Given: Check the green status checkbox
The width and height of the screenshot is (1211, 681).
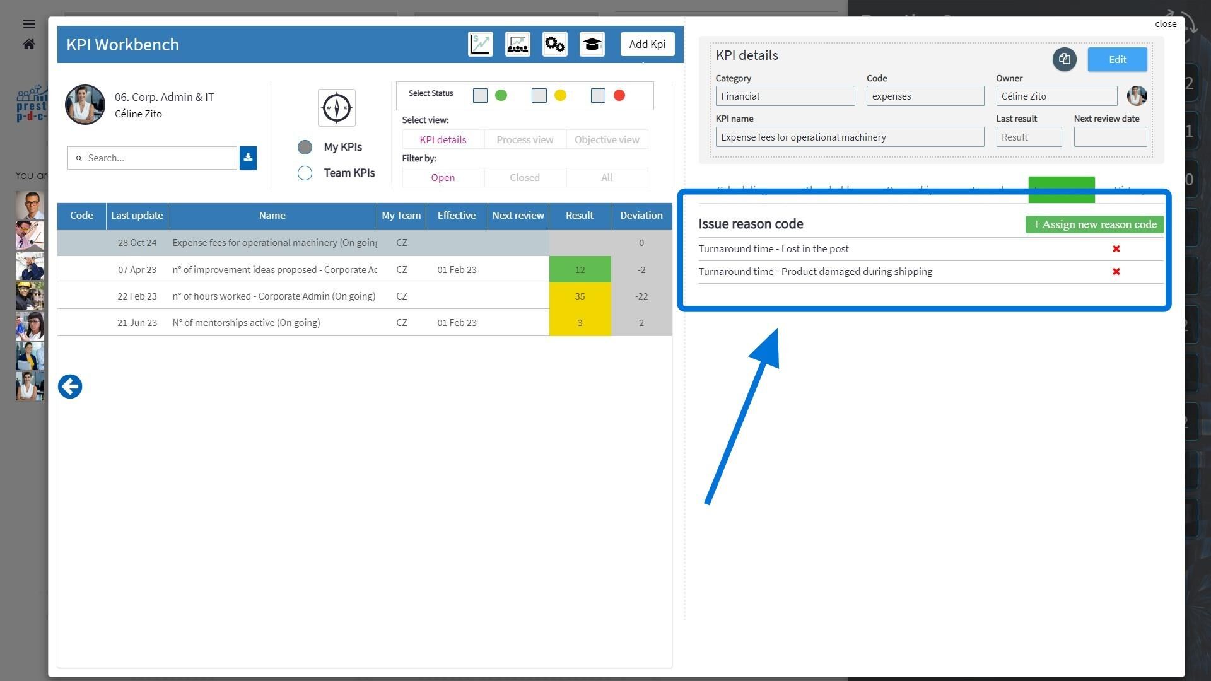Looking at the screenshot, I should (480, 95).
